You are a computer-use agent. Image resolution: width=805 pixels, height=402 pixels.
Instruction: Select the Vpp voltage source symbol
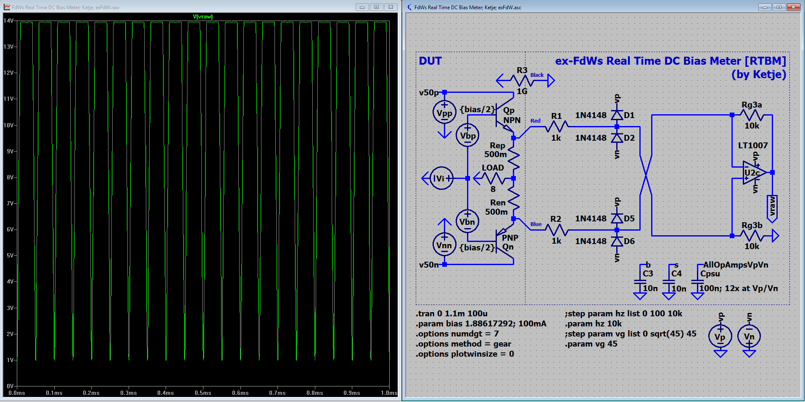point(444,112)
